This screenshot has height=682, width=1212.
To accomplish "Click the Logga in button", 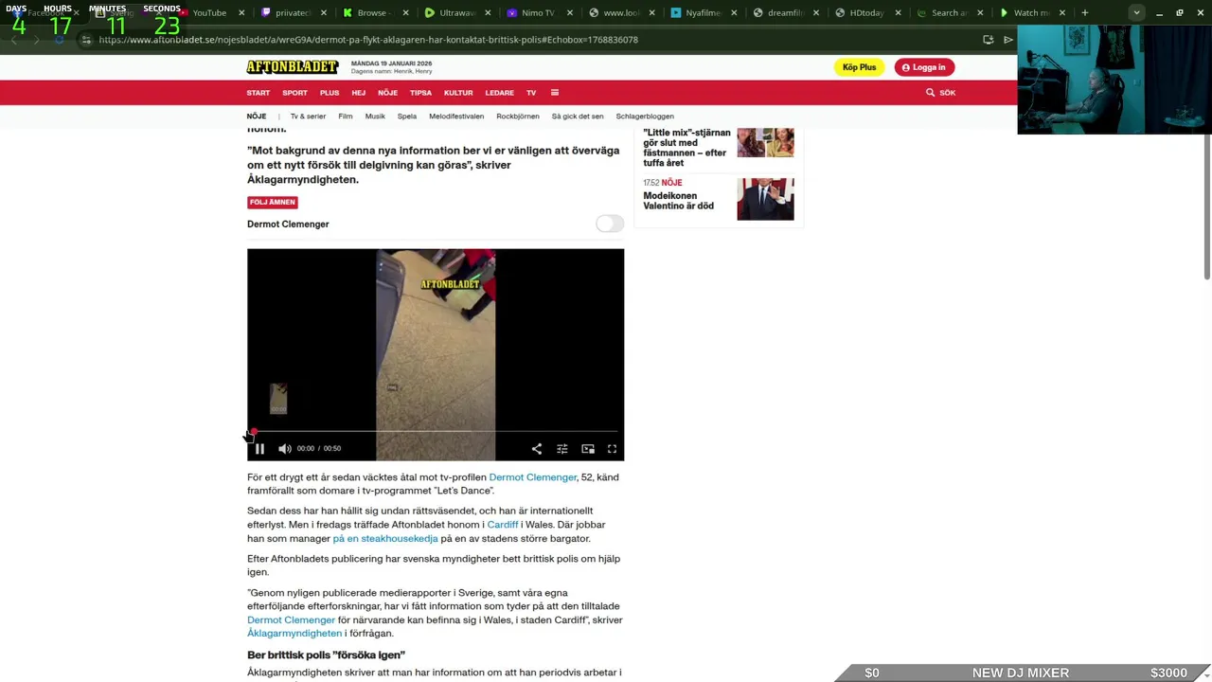I will (x=924, y=67).
